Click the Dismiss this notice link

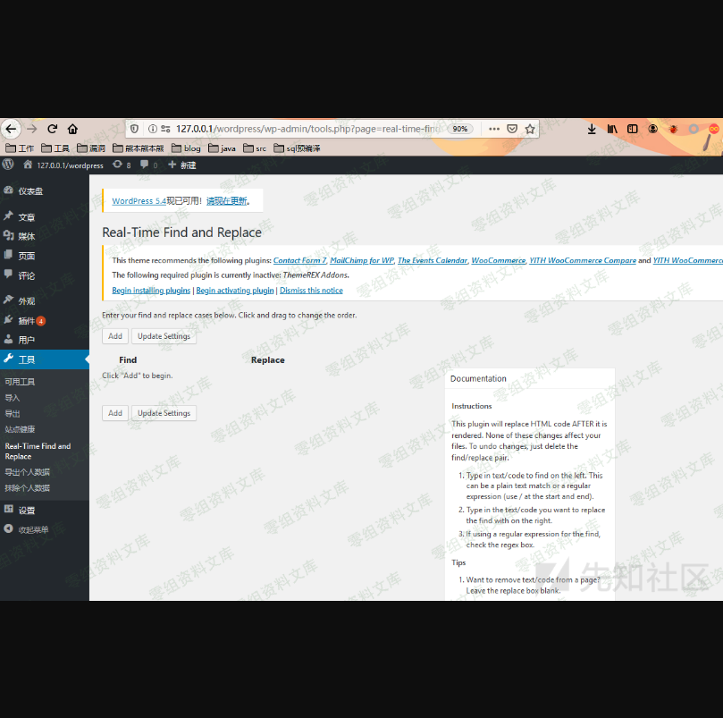click(x=311, y=291)
